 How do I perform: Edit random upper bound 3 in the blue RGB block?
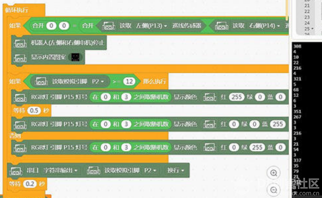(x=126, y=124)
